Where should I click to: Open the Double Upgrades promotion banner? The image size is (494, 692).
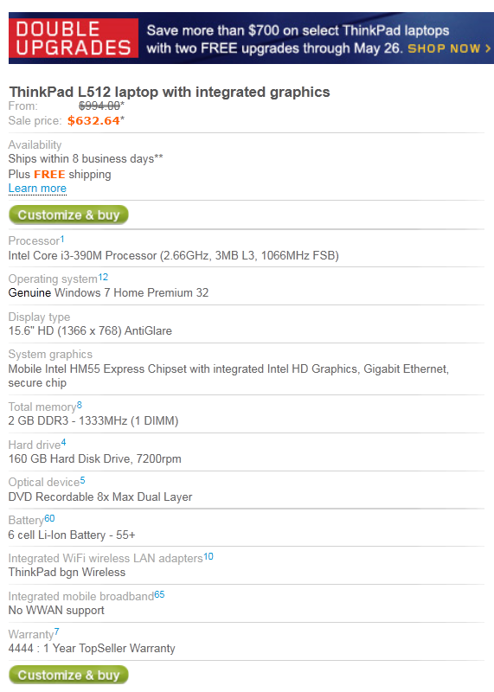(251, 38)
